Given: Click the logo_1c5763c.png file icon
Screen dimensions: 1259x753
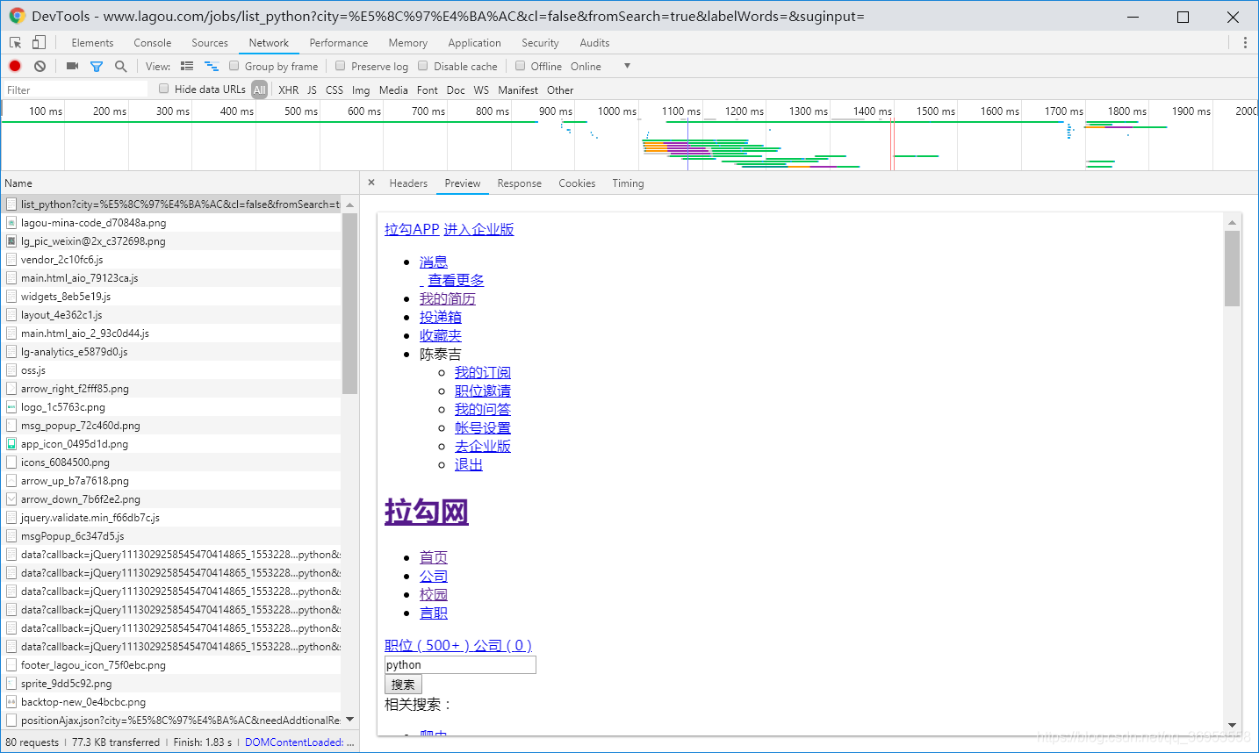Looking at the screenshot, I should pyautogui.click(x=11, y=406).
